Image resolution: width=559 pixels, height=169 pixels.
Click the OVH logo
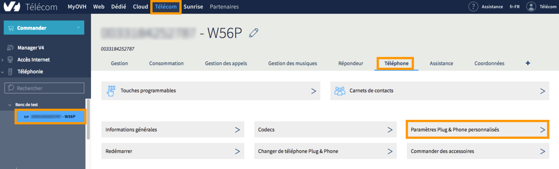coord(12,7)
